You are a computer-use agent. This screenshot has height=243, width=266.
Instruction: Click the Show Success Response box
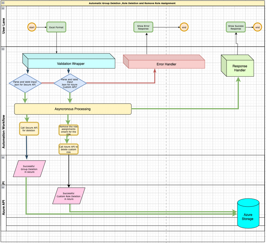click(236, 27)
